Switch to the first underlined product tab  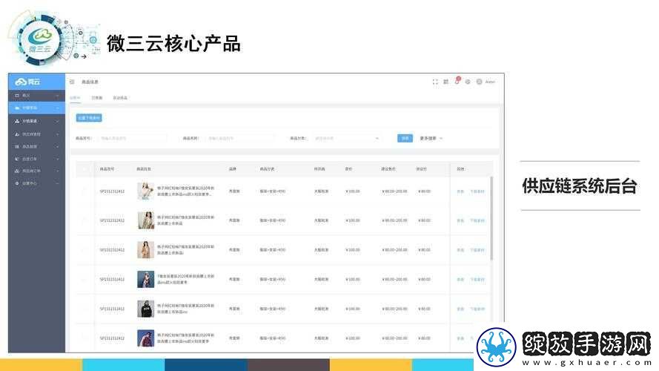pyautogui.click(x=75, y=98)
